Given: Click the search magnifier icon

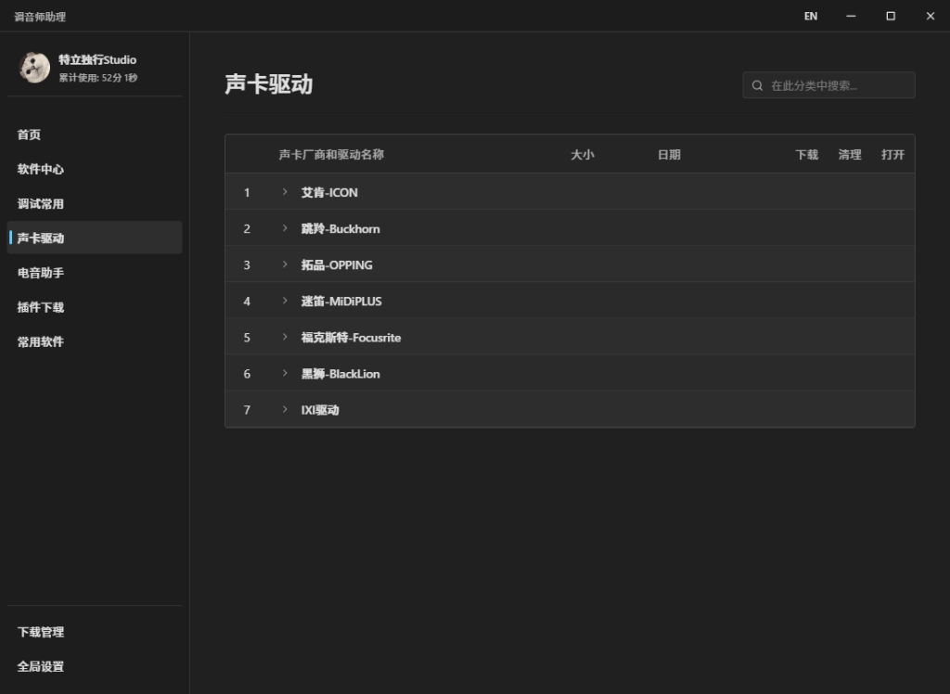Looking at the screenshot, I should coord(758,85).
